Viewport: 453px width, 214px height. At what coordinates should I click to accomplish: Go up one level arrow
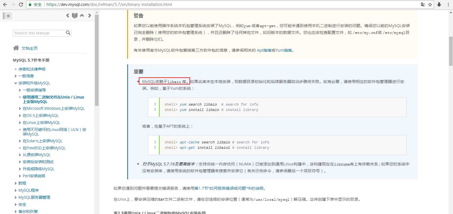[x=82, y=16]
